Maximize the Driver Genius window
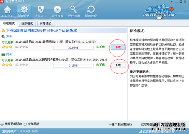This screenshot has width=189, height=134. tap(181, 2)
